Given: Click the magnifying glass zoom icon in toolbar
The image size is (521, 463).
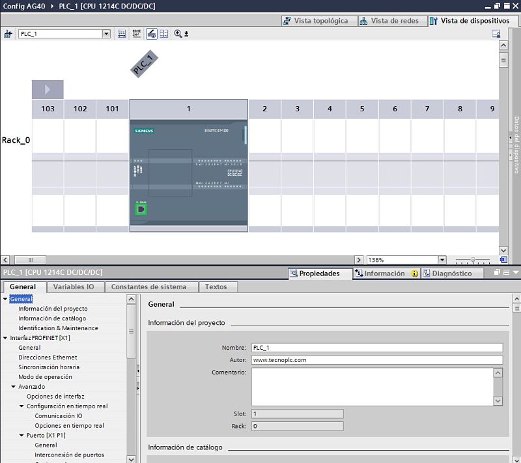Looking at the screenshot, I should [x=177, y=34].
